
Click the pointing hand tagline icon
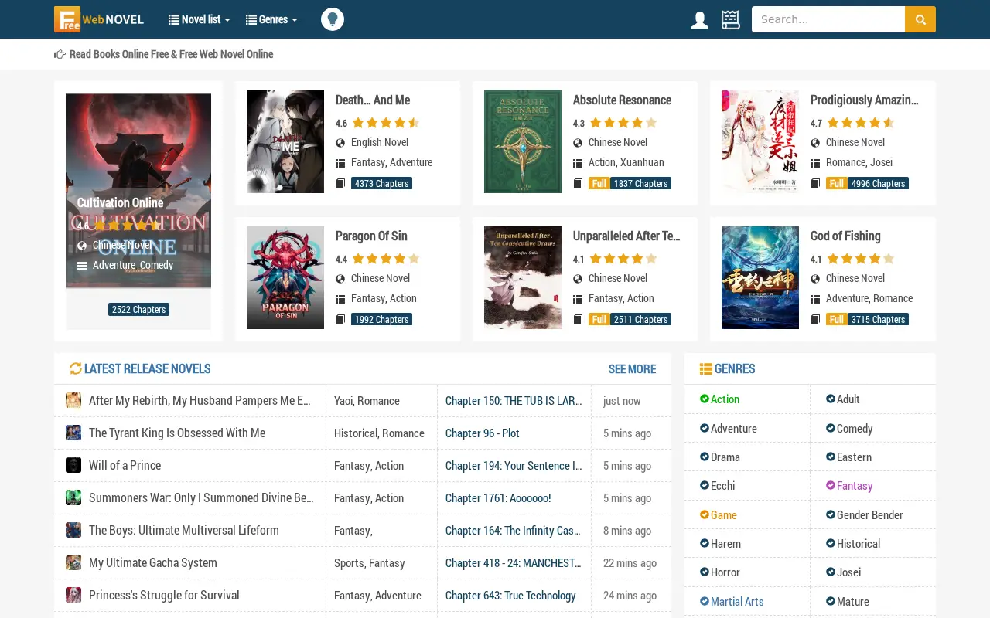click(60, 54)
